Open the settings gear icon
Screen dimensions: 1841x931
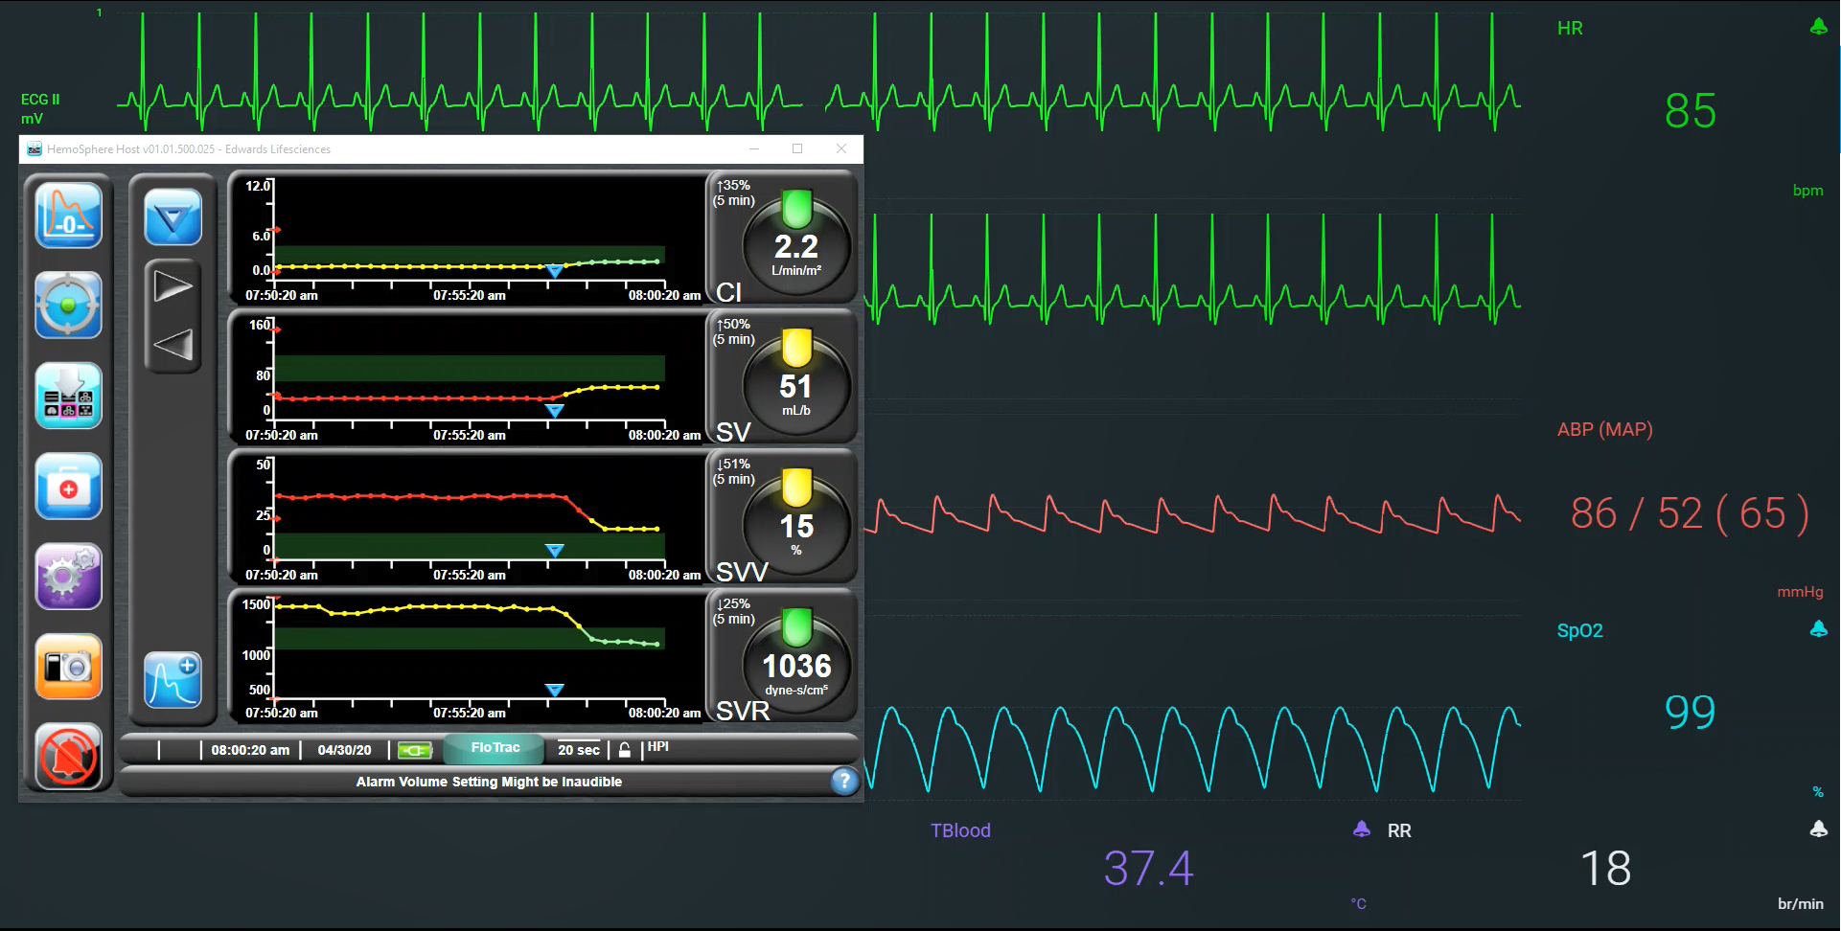(68, 577)
